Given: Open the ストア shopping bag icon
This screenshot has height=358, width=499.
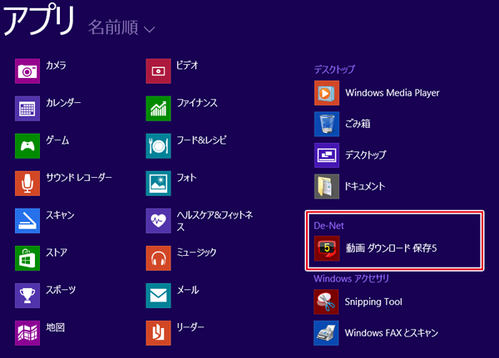Looking at the screenshot, I should (27, 258).
